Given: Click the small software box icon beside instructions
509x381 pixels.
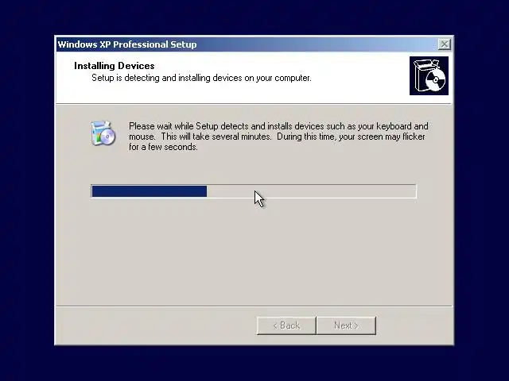Looking at the screenshot, I should (103, 133).
